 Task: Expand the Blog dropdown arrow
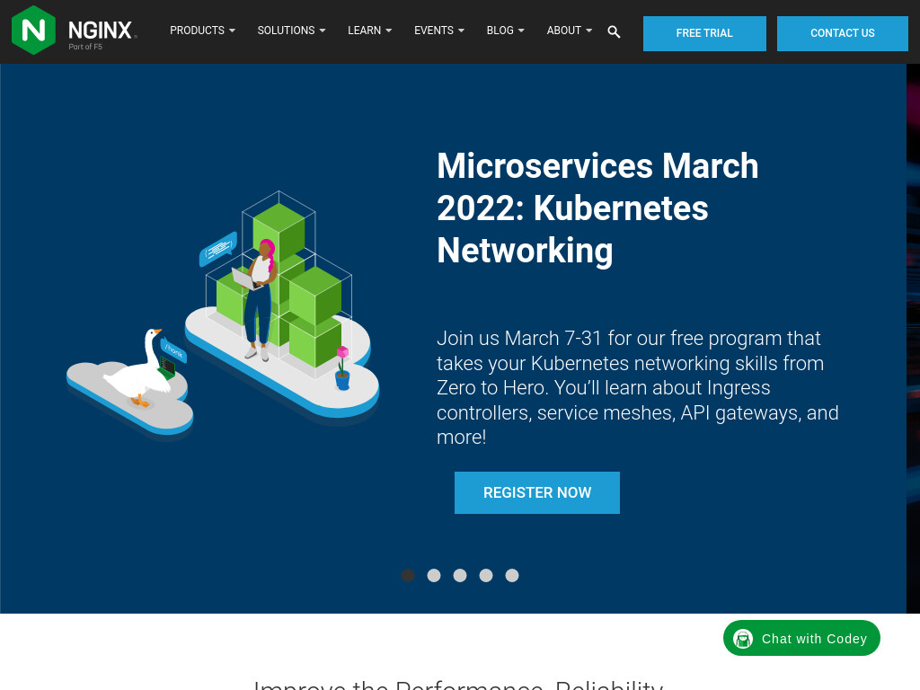click(x=521, y=31)
